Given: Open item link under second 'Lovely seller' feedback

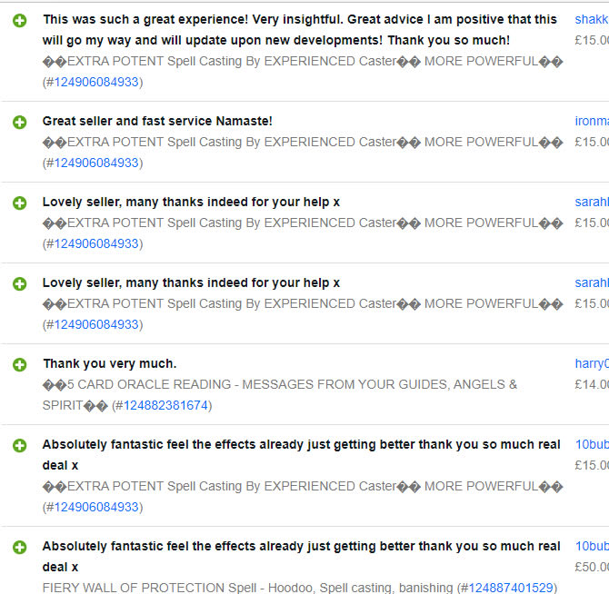Looking at the screenshot, I should [96, 324].
